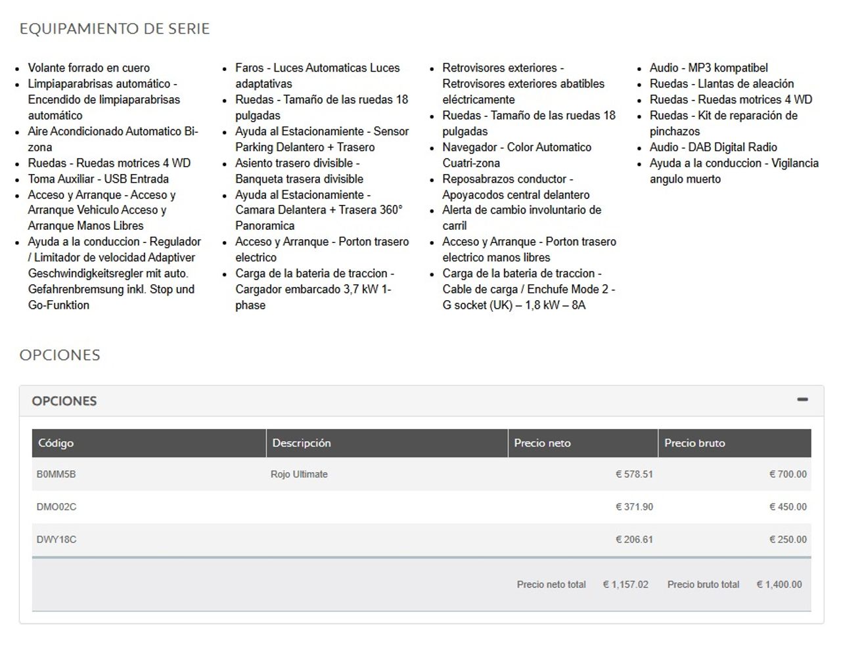Click the € 1,157.02 net total value

pos(625,585)
